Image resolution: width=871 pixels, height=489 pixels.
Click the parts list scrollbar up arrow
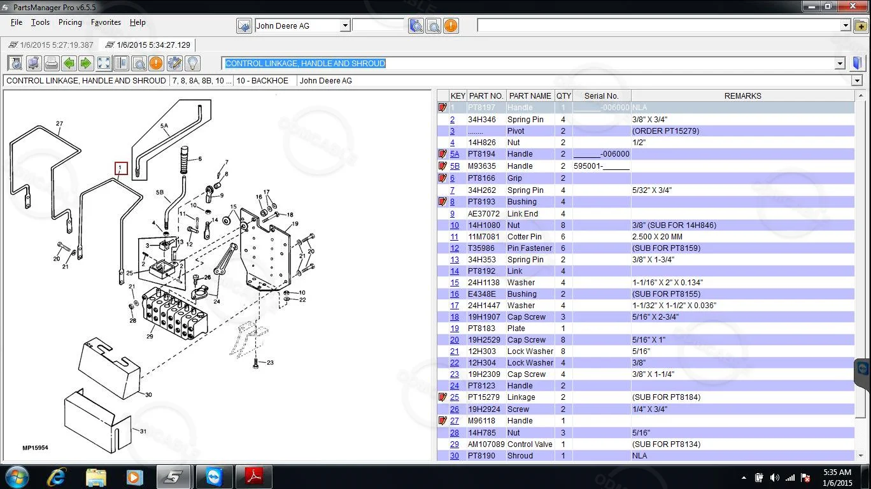860,96
